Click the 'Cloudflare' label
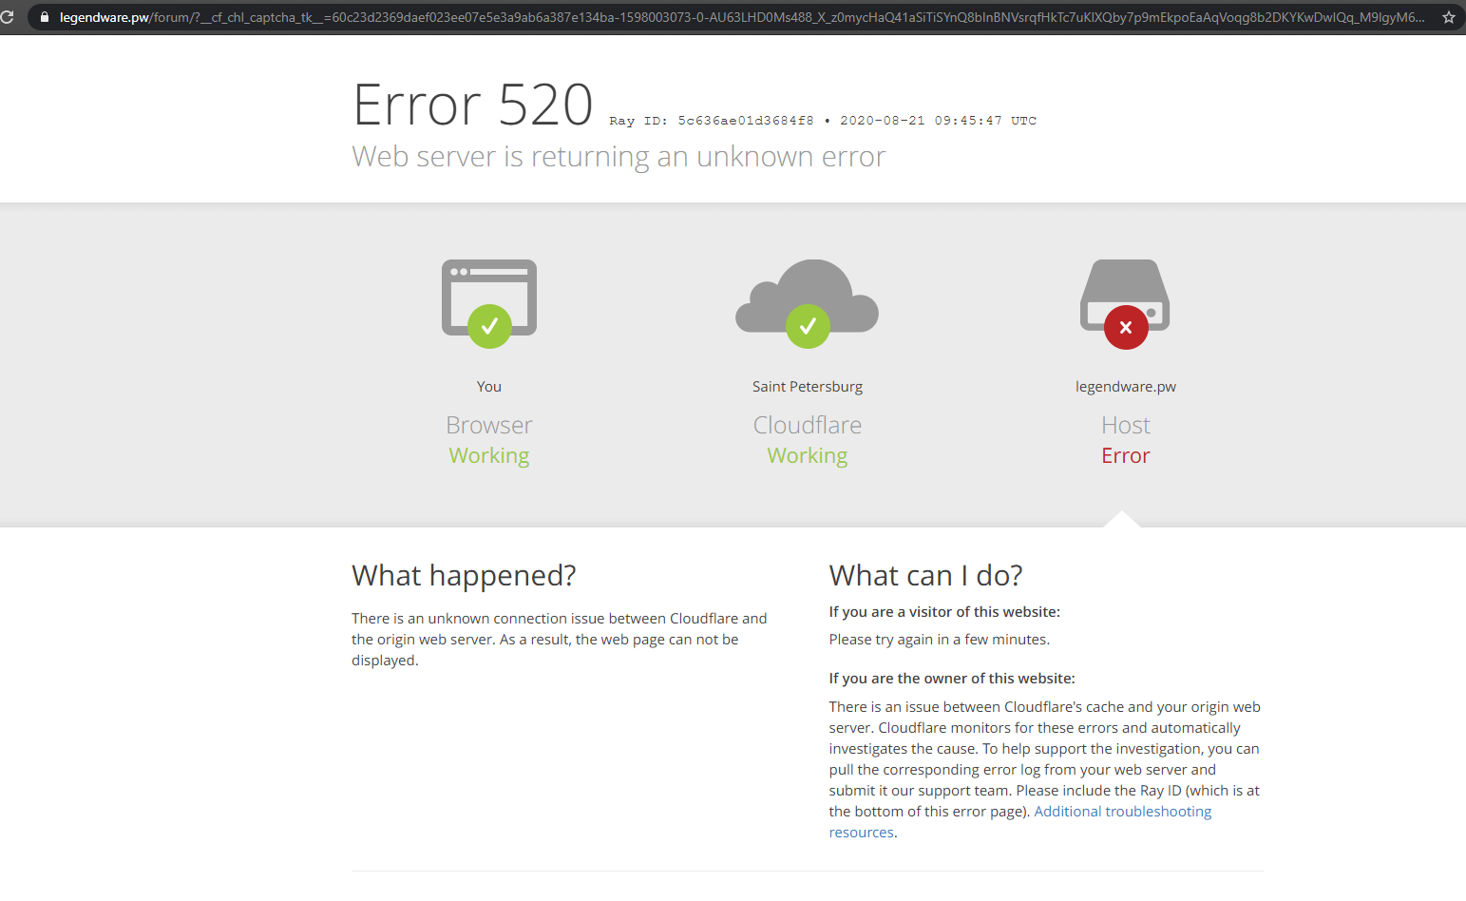Image resolution: width=1466 pixels, height=901 pixels. click(808, 425)
